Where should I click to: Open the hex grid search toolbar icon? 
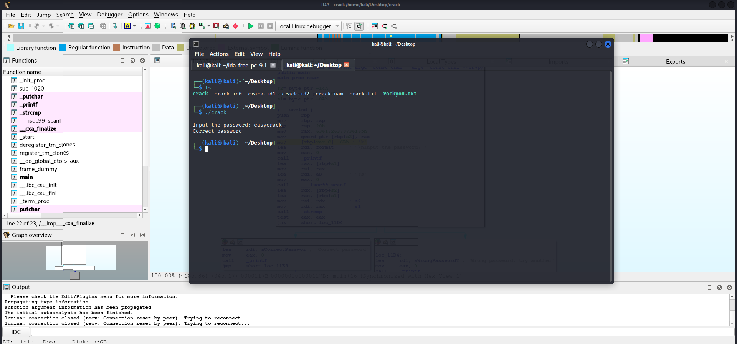(71, 26)
